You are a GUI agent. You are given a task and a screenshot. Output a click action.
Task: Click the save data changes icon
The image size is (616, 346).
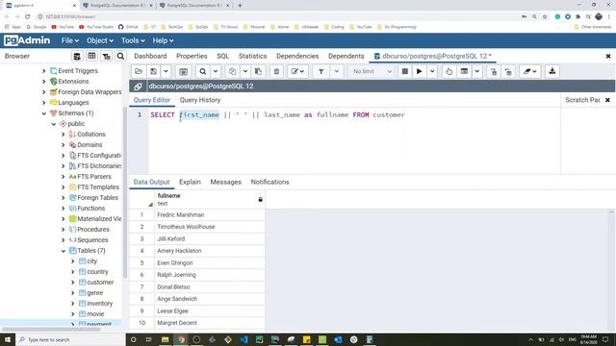(x=183, y=71)
